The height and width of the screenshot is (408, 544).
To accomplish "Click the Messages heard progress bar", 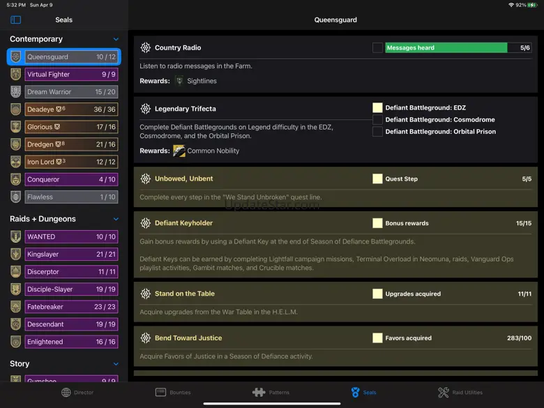I will point(458,47).
